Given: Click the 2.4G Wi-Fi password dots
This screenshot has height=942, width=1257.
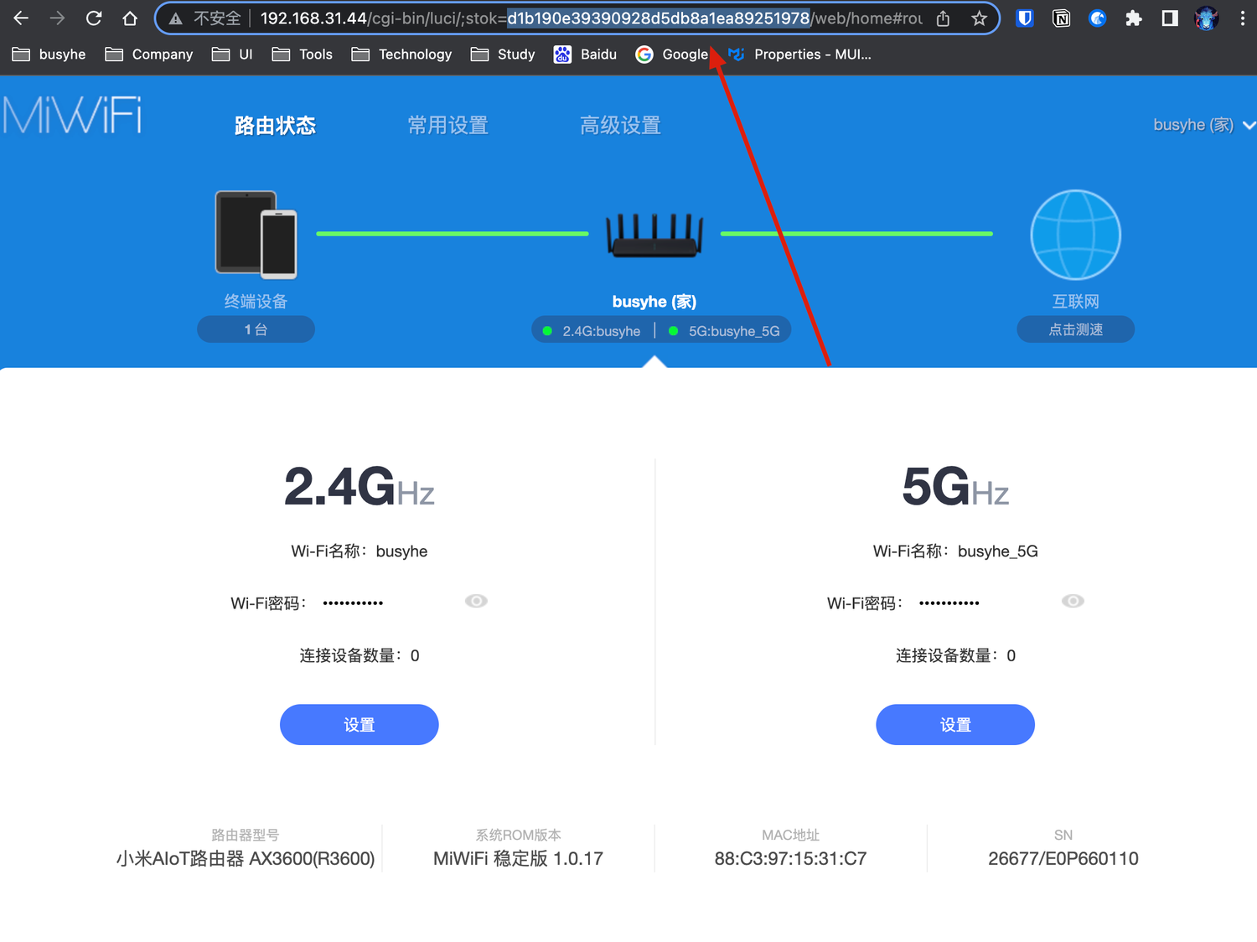Looking at the screenshot, I should [x=353, y=603].
